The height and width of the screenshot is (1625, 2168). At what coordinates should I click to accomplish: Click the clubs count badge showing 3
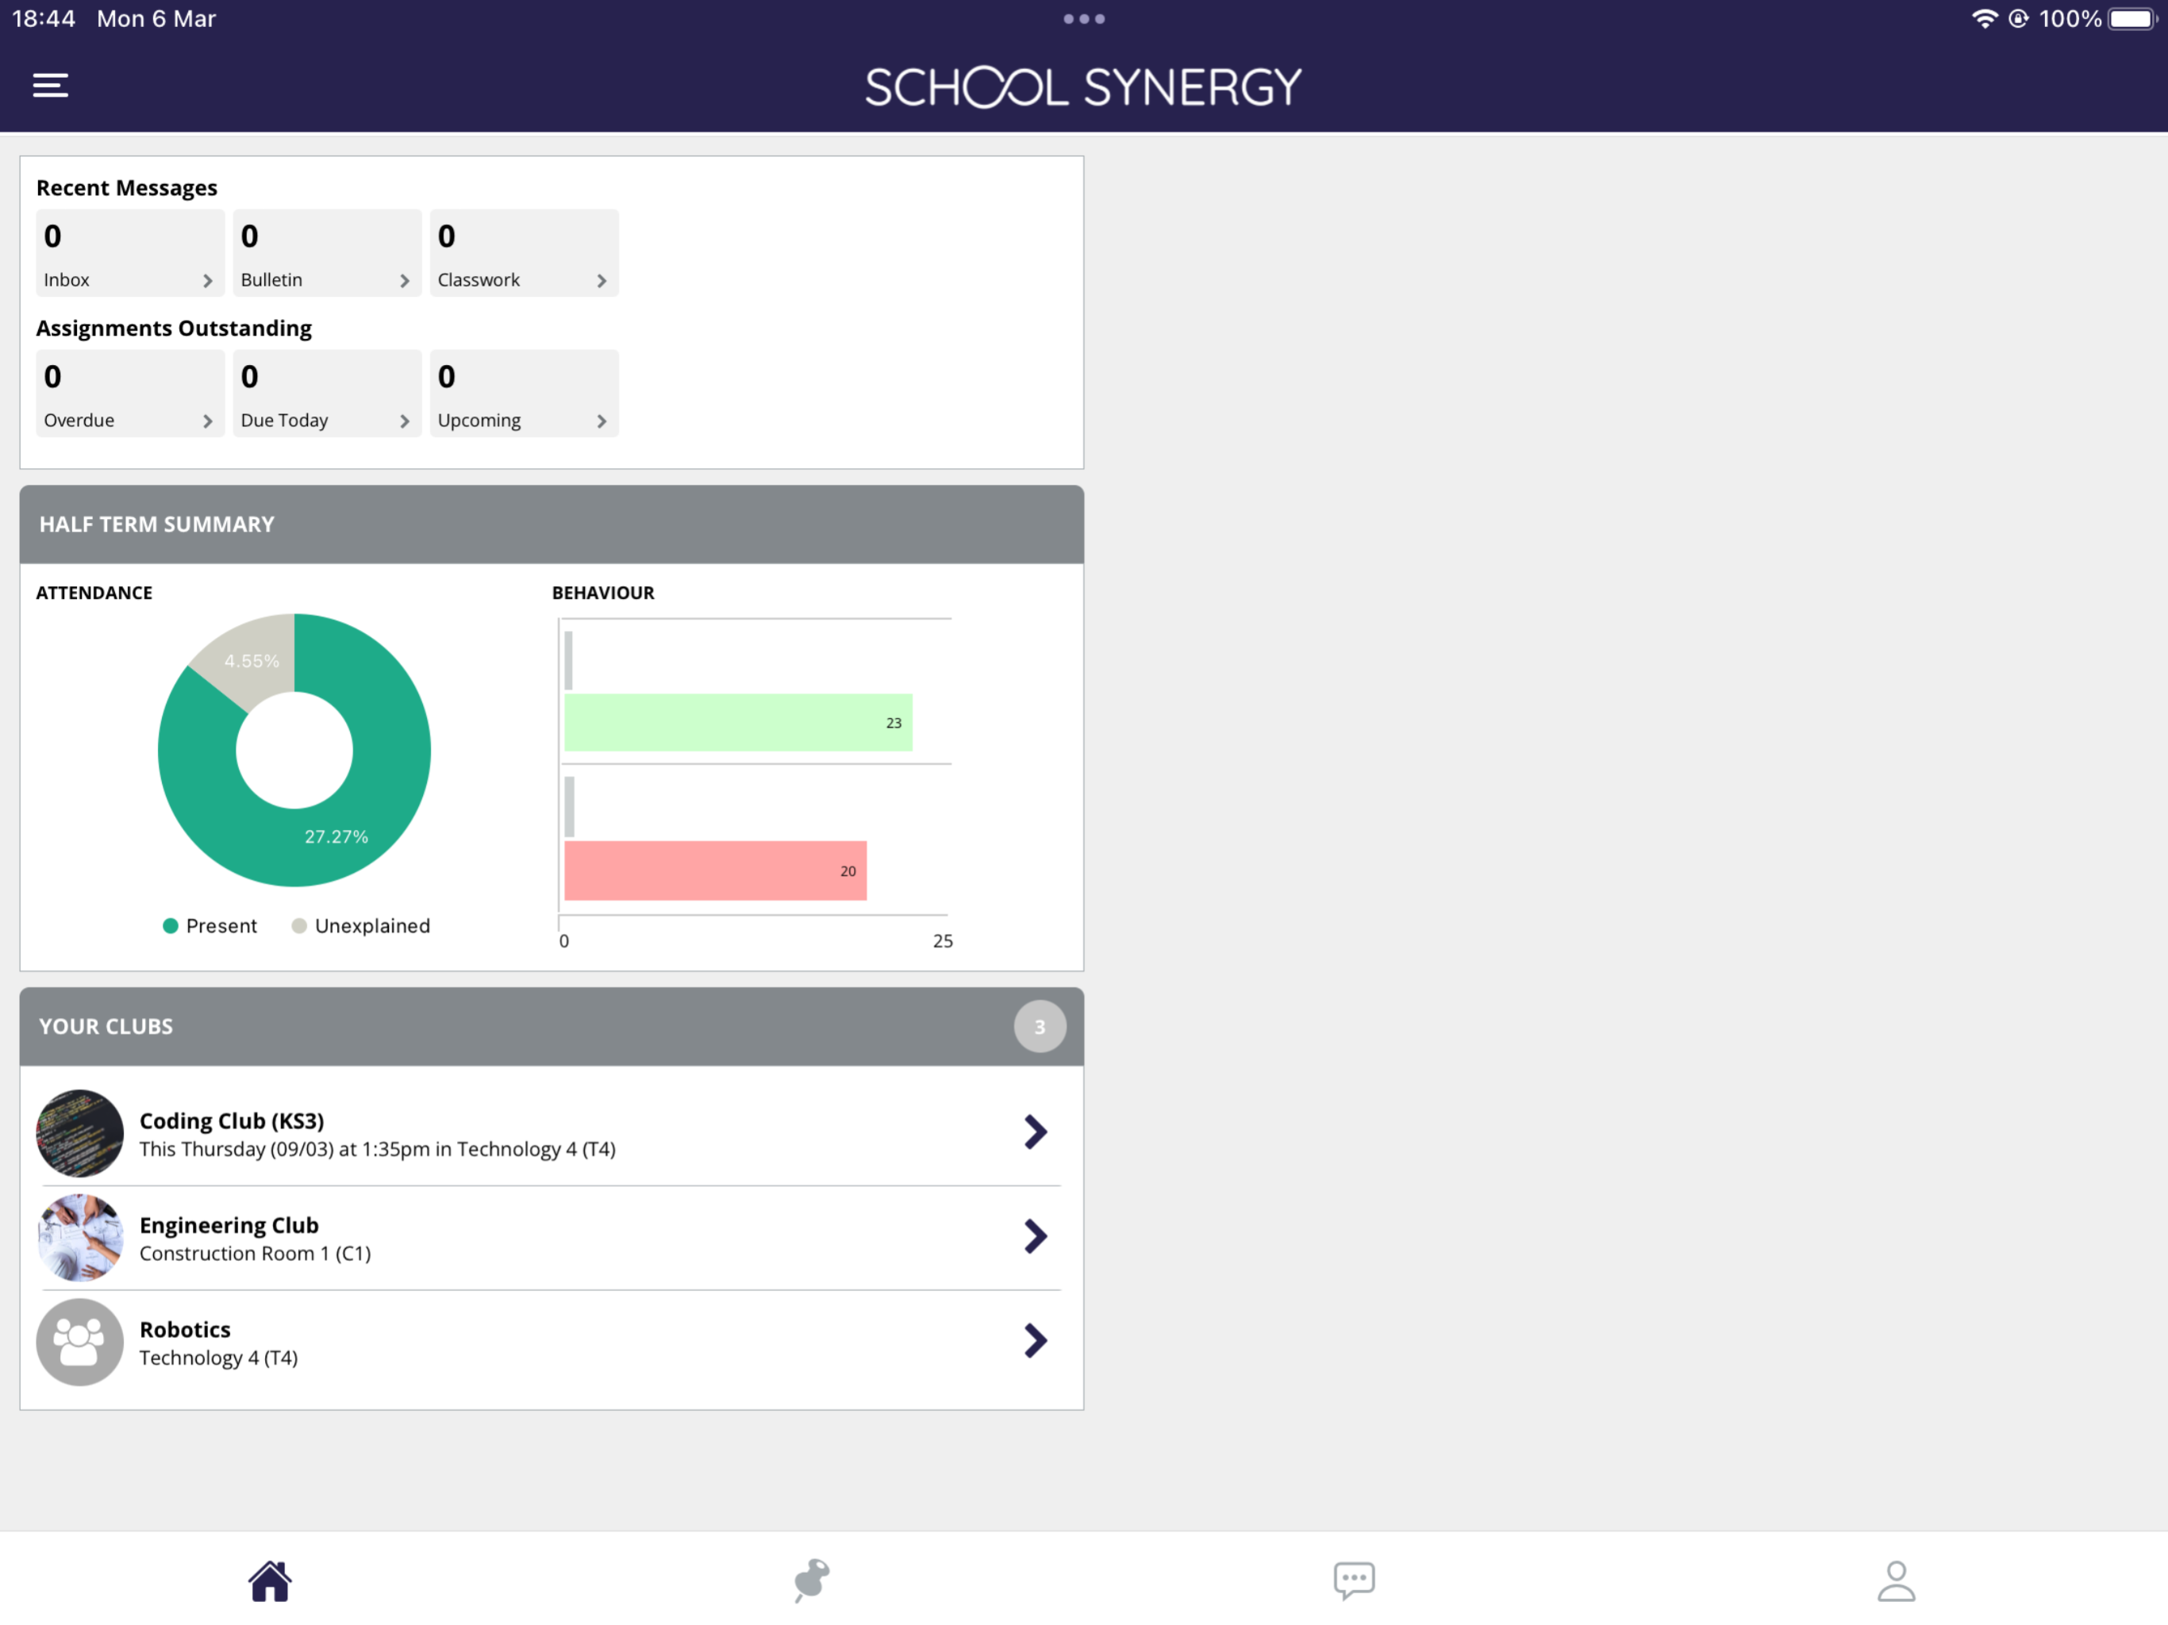[x=1039, y=1026]
